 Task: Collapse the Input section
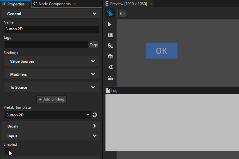[x=95, y=136]
